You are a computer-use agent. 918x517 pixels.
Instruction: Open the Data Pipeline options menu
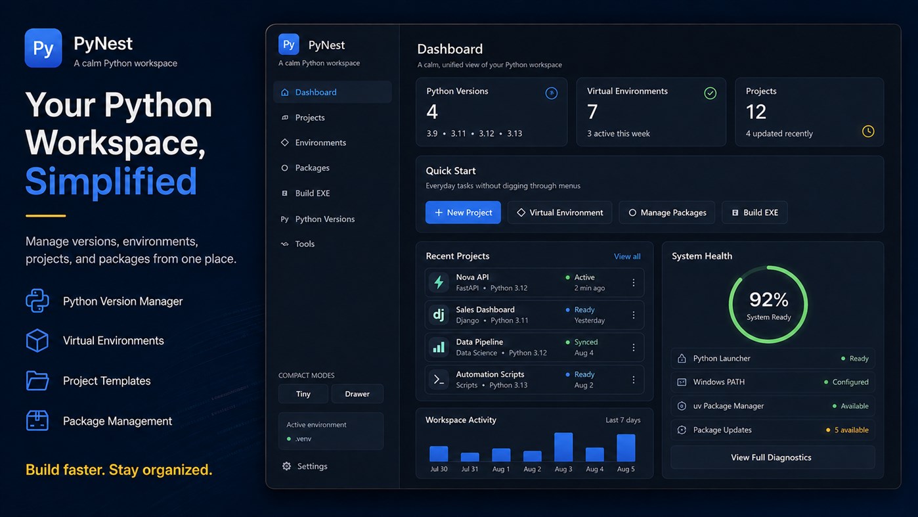click(x=634, y=347)
